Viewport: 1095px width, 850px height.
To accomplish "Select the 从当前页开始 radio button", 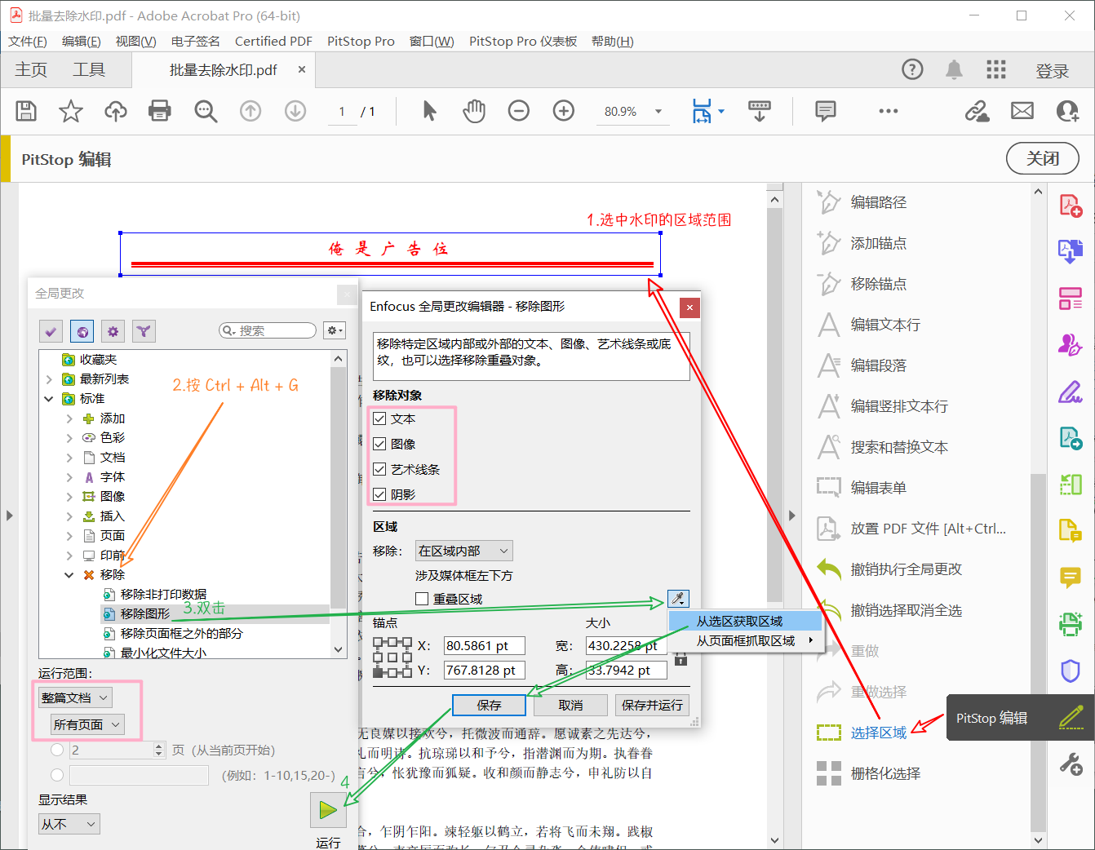I will 57,750.
